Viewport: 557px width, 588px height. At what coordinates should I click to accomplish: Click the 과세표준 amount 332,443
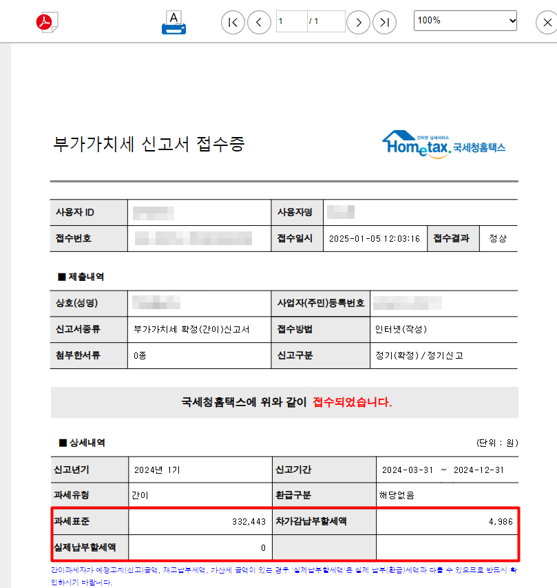[x=248, y=523]
